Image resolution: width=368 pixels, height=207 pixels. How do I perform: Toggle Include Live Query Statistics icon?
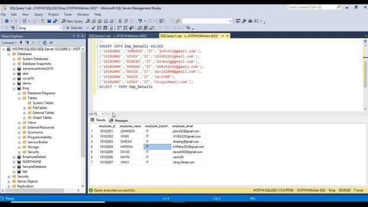point(125,28)
